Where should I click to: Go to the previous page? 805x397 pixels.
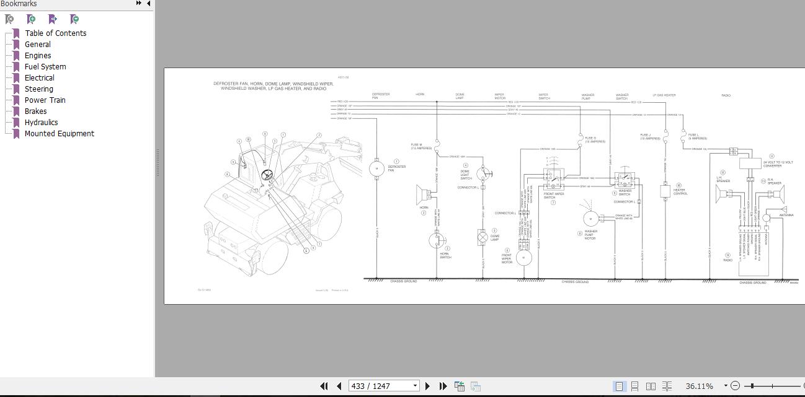(339, 385)
